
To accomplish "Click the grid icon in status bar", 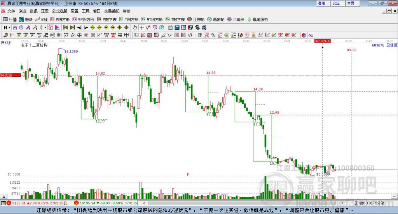I will [3, 203].
